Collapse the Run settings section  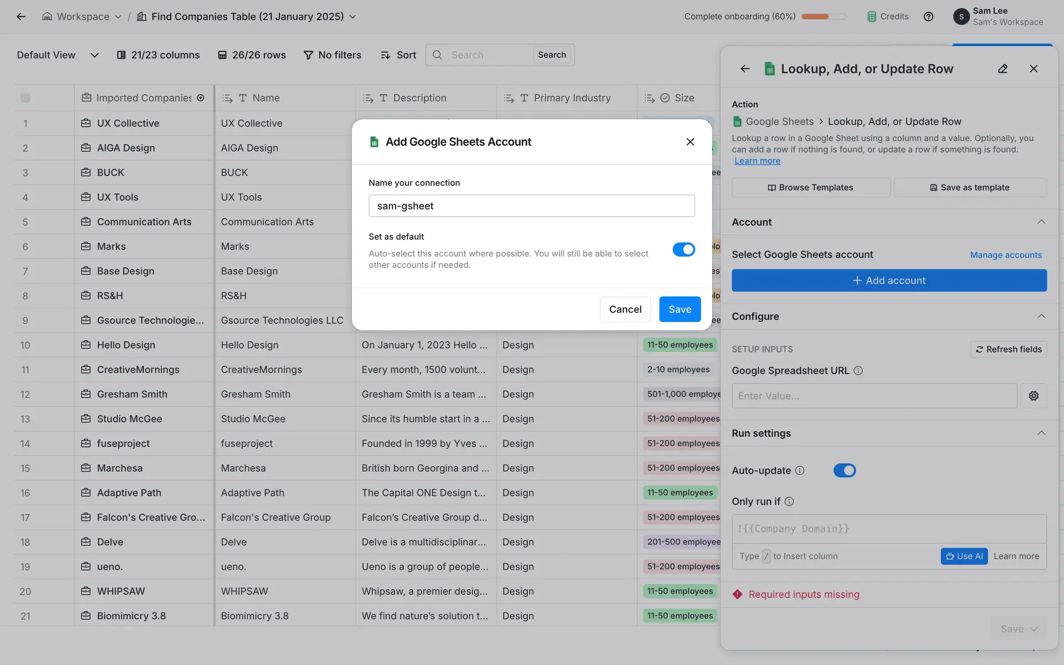(1041, 433)
